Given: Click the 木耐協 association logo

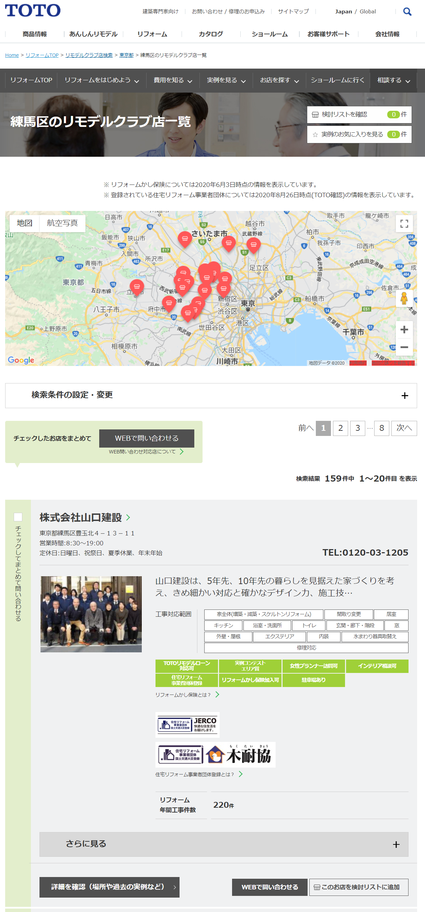Looking at the screenshot, I should (x=215, y=755).
